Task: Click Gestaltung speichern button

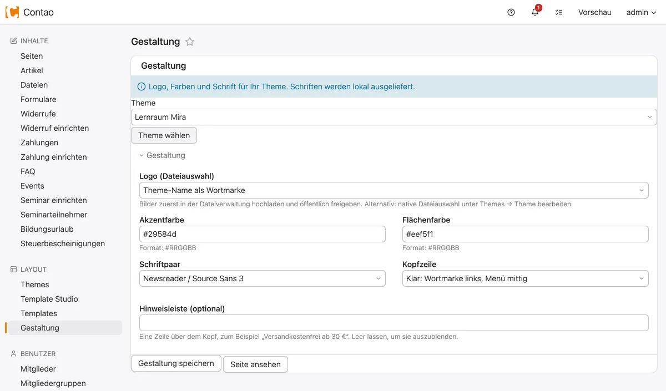Action: pyautogui.click(x=176, y=364)
